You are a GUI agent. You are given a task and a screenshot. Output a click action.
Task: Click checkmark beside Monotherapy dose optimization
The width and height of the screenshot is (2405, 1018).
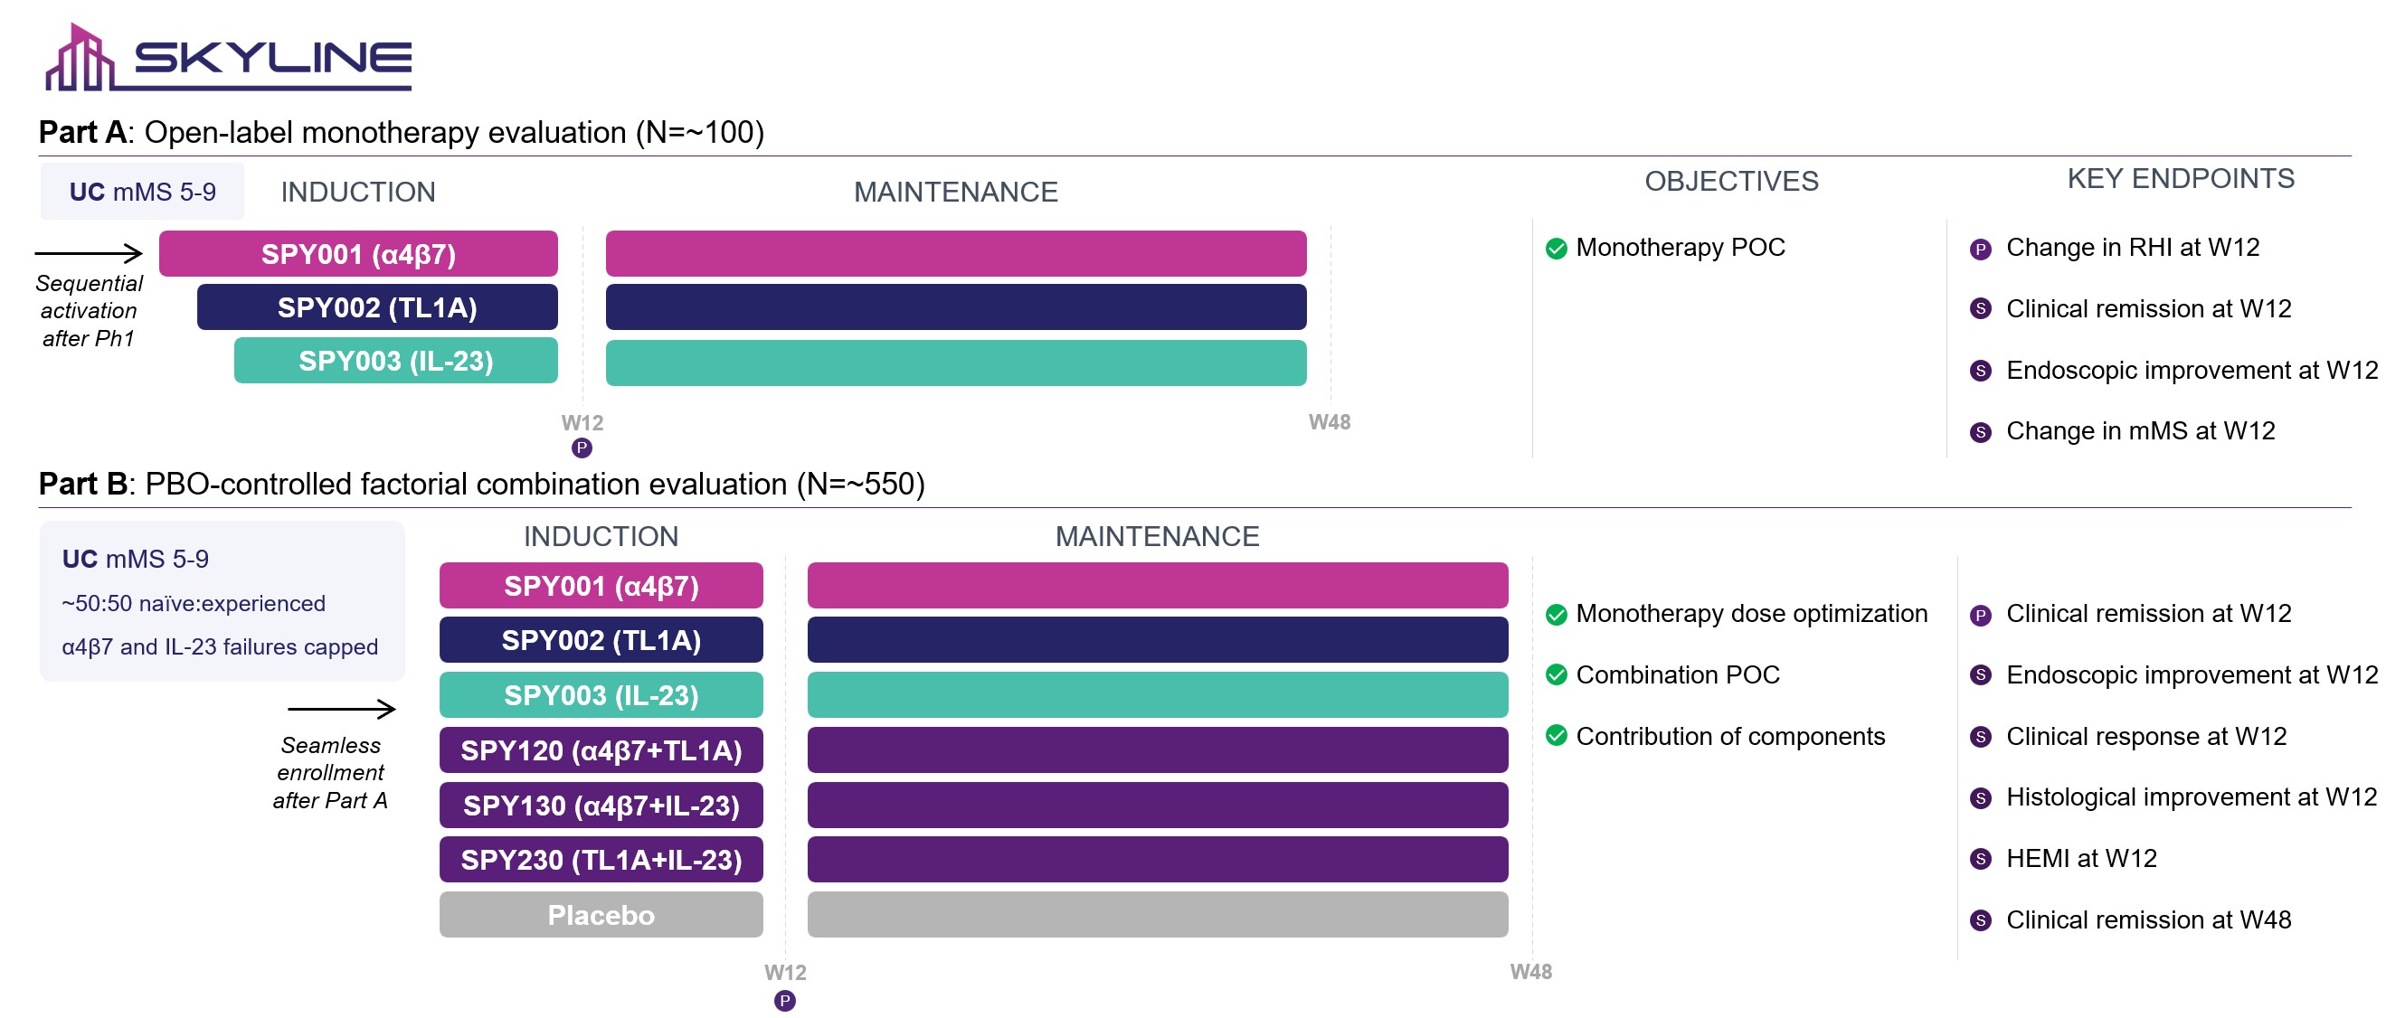coord(1556,614)
